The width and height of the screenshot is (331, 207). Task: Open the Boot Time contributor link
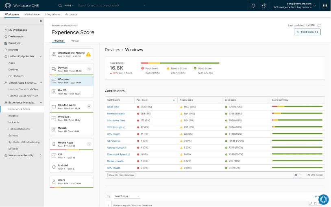coord(113,107)
